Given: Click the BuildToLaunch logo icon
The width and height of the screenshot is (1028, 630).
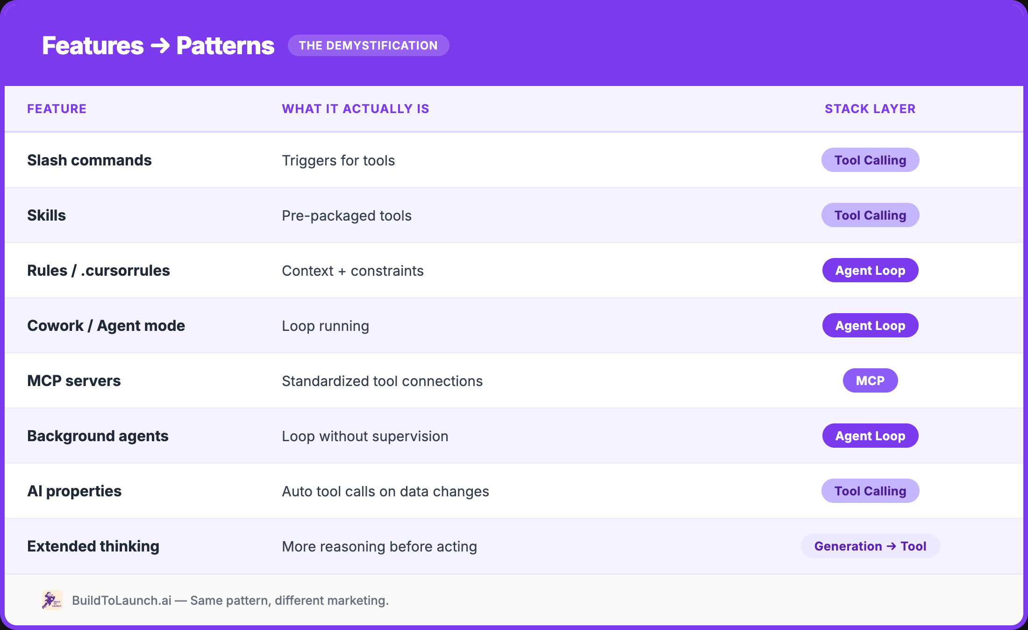Looking at the screenshot, I should coord(52,600).
